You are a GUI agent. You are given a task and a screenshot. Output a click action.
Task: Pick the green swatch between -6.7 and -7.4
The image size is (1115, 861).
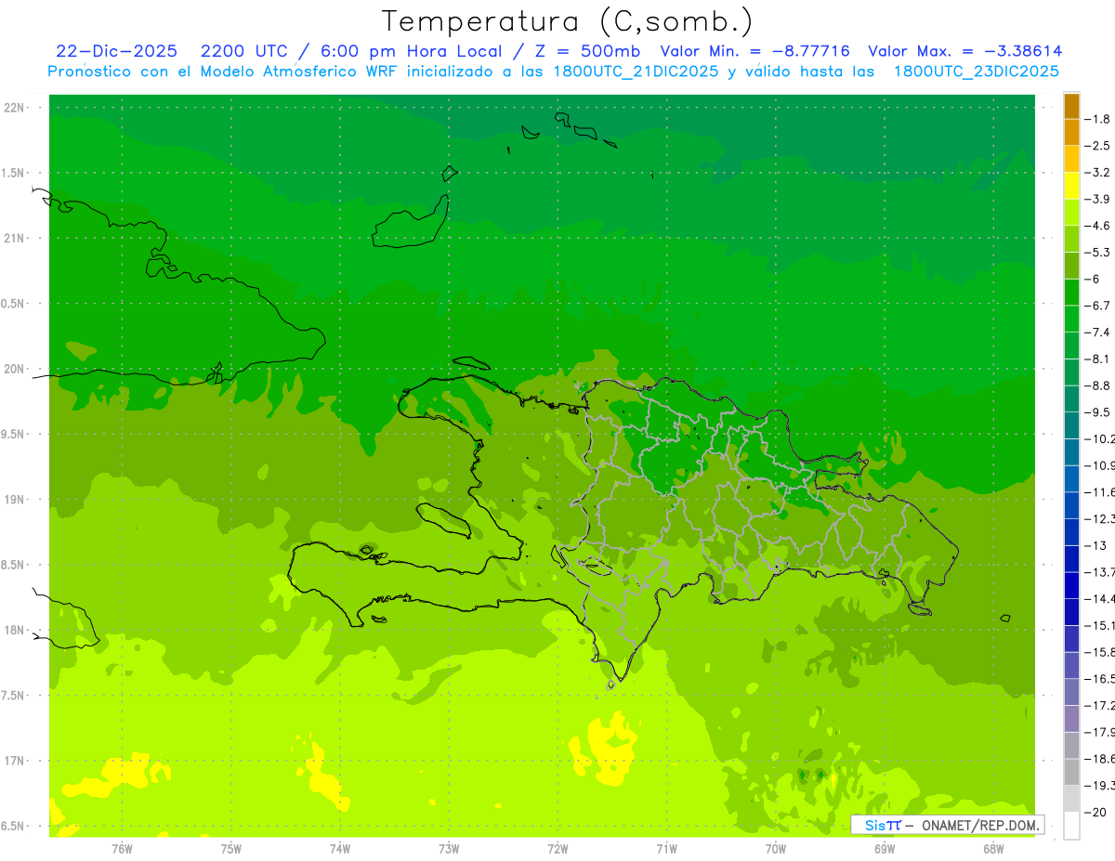pyautogui.click(x=1071, y=319)
